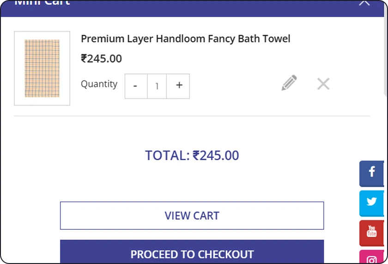
Task: Click the Quantity label
Action: [x=99, y=84]
